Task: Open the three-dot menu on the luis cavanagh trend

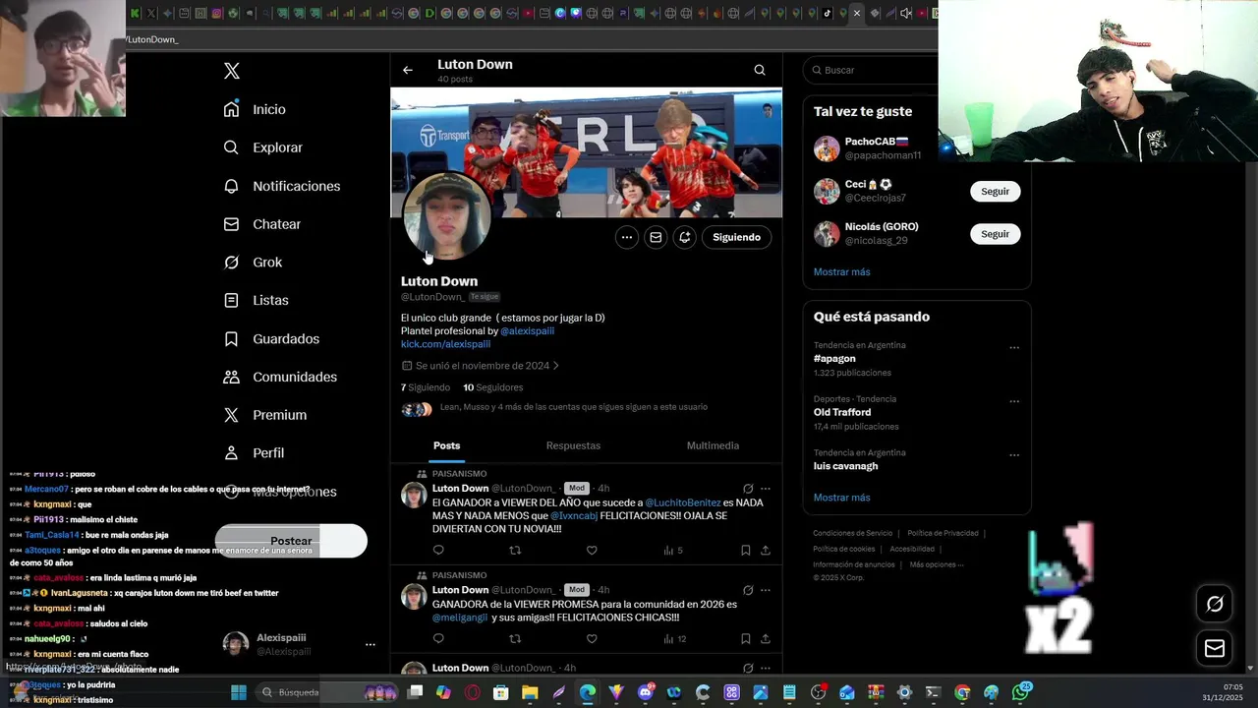Action: tap(1014, 455)
